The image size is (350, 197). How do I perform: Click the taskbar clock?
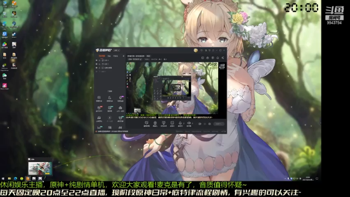click(308, 178)
